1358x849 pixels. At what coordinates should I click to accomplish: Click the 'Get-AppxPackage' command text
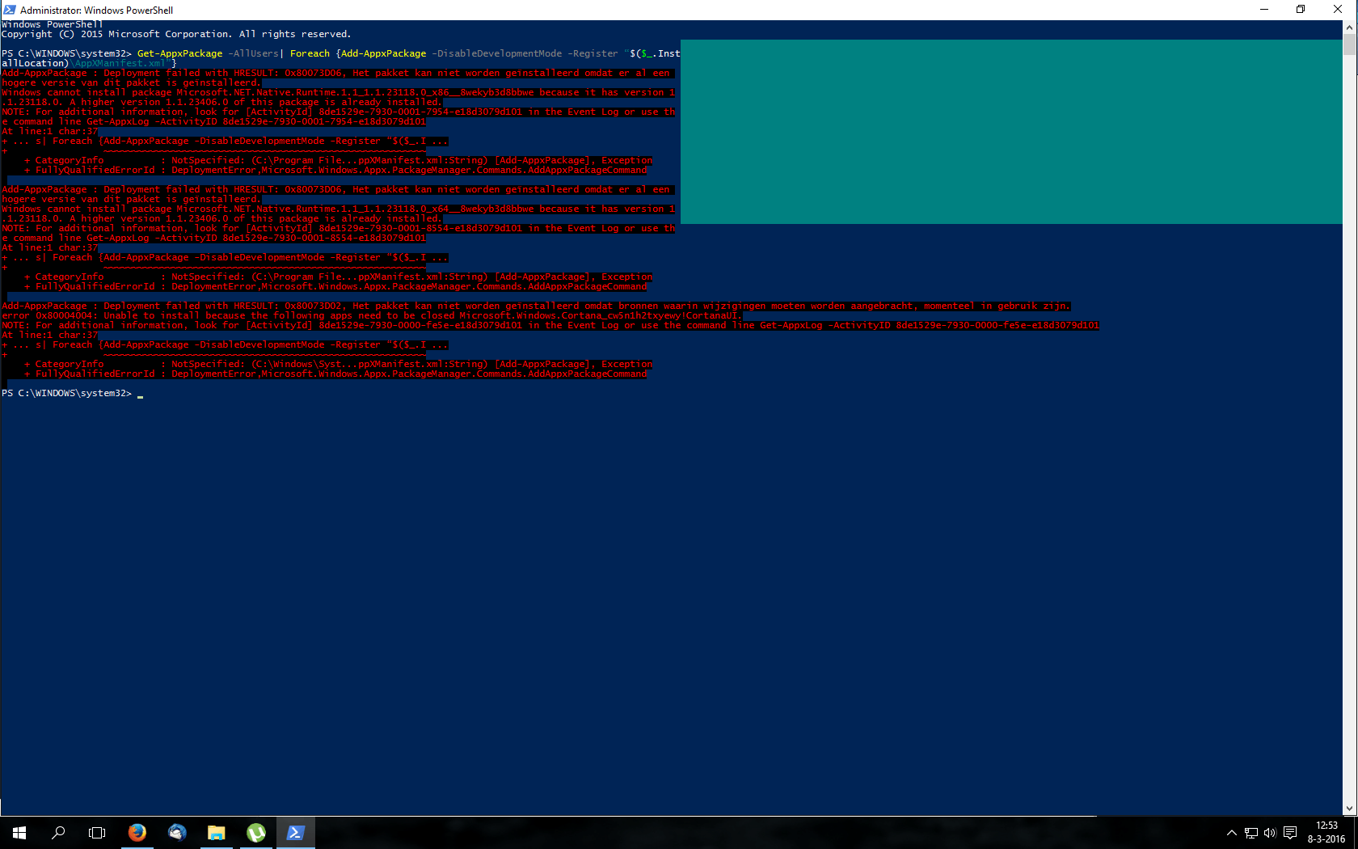point(179,53)
